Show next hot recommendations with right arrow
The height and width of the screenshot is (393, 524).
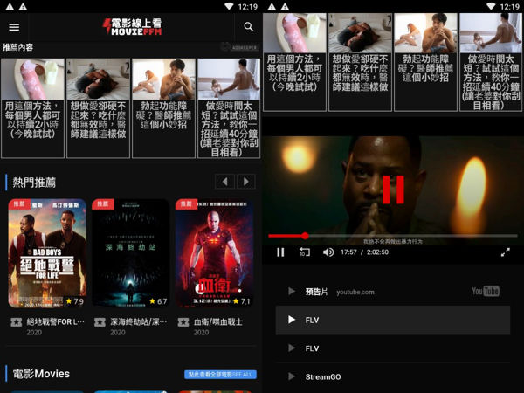click(x=246, y=182)
